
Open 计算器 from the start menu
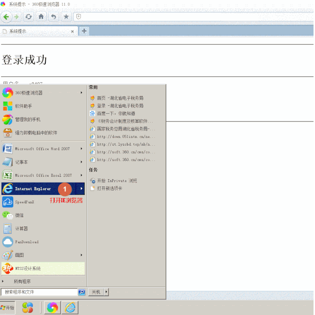coord(42,228)
